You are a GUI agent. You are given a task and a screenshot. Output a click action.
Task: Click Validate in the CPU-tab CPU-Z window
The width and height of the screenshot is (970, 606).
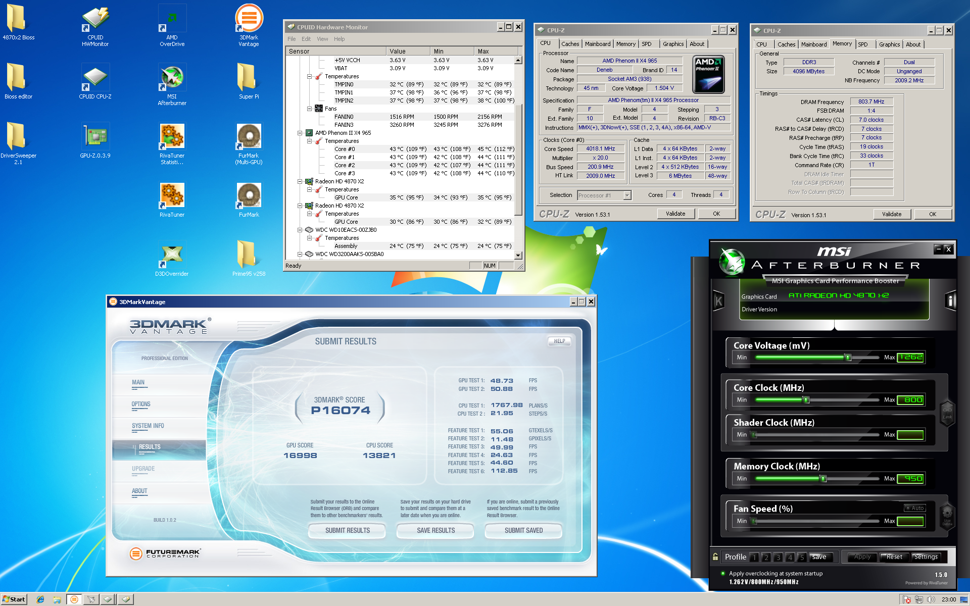click(x=675, y=214)
